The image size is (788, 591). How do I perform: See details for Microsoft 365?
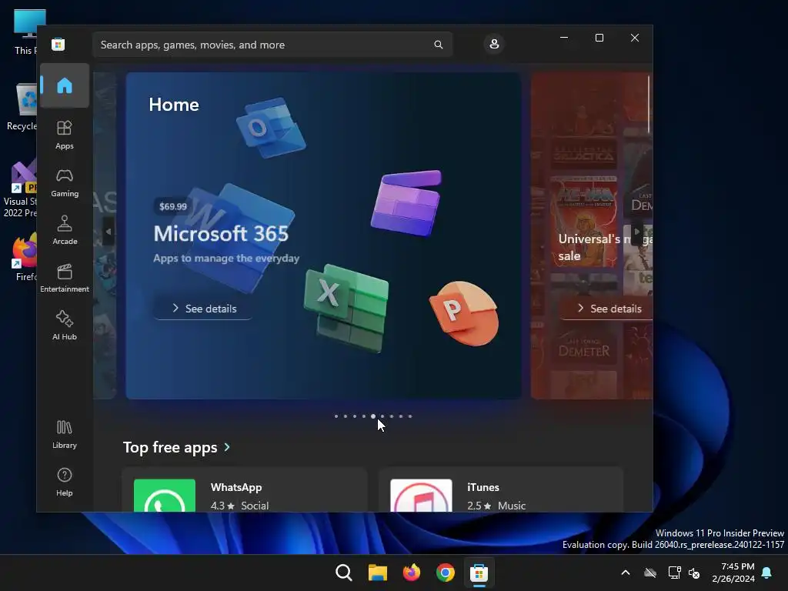tap(203, 308)
